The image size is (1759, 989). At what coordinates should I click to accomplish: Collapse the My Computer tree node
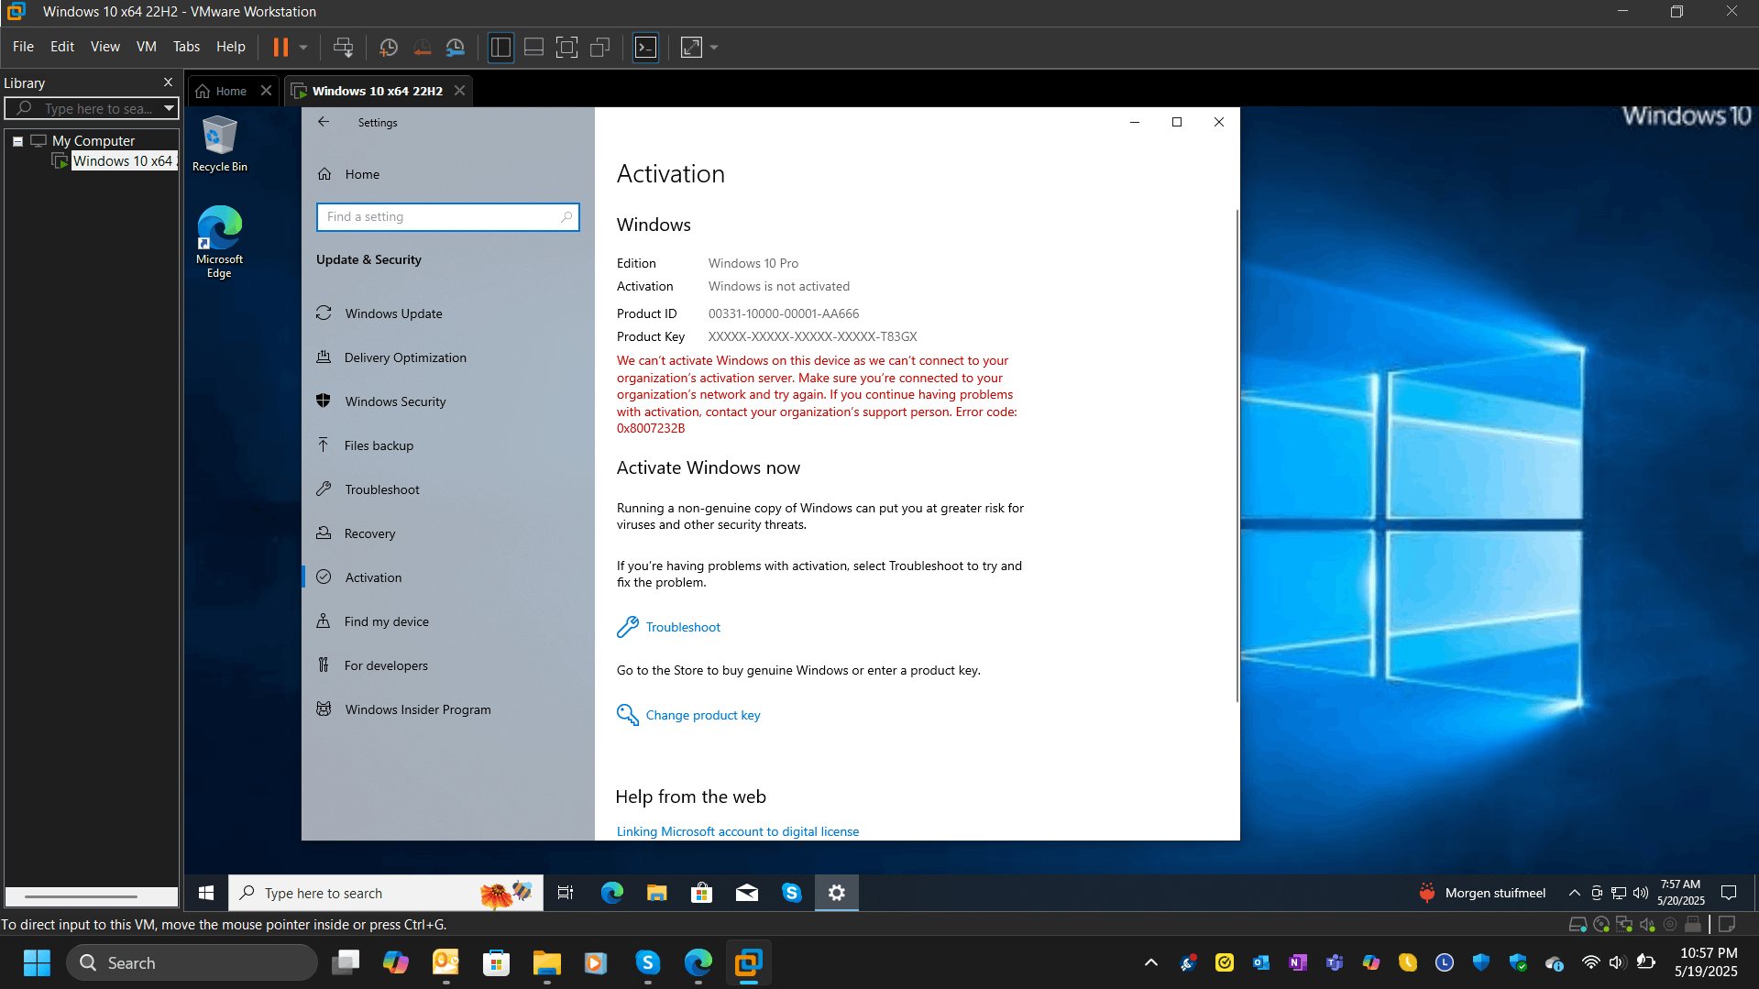click(17, 141)
